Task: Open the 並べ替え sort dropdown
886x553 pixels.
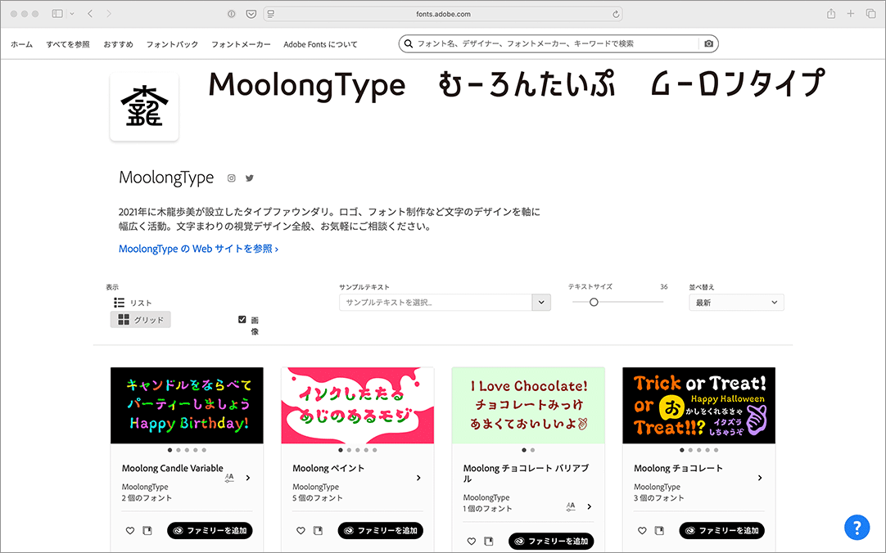Action: (736, 303)
